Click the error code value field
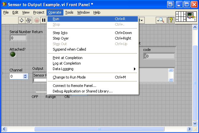Viewport: 199px width, 133px height. point(159,56)
